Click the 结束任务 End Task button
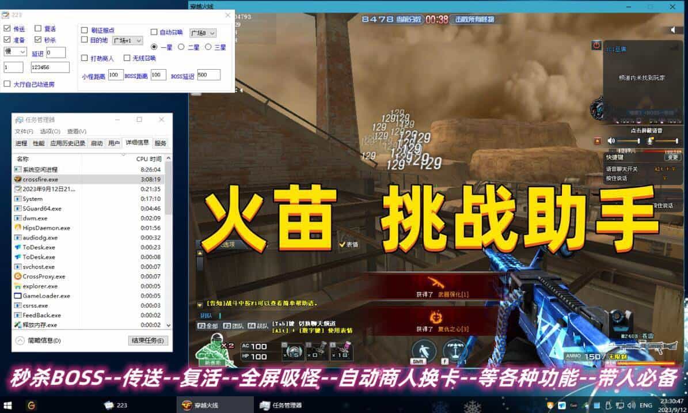The width and height of the screenshot is (688, 413). pos(146,340)
